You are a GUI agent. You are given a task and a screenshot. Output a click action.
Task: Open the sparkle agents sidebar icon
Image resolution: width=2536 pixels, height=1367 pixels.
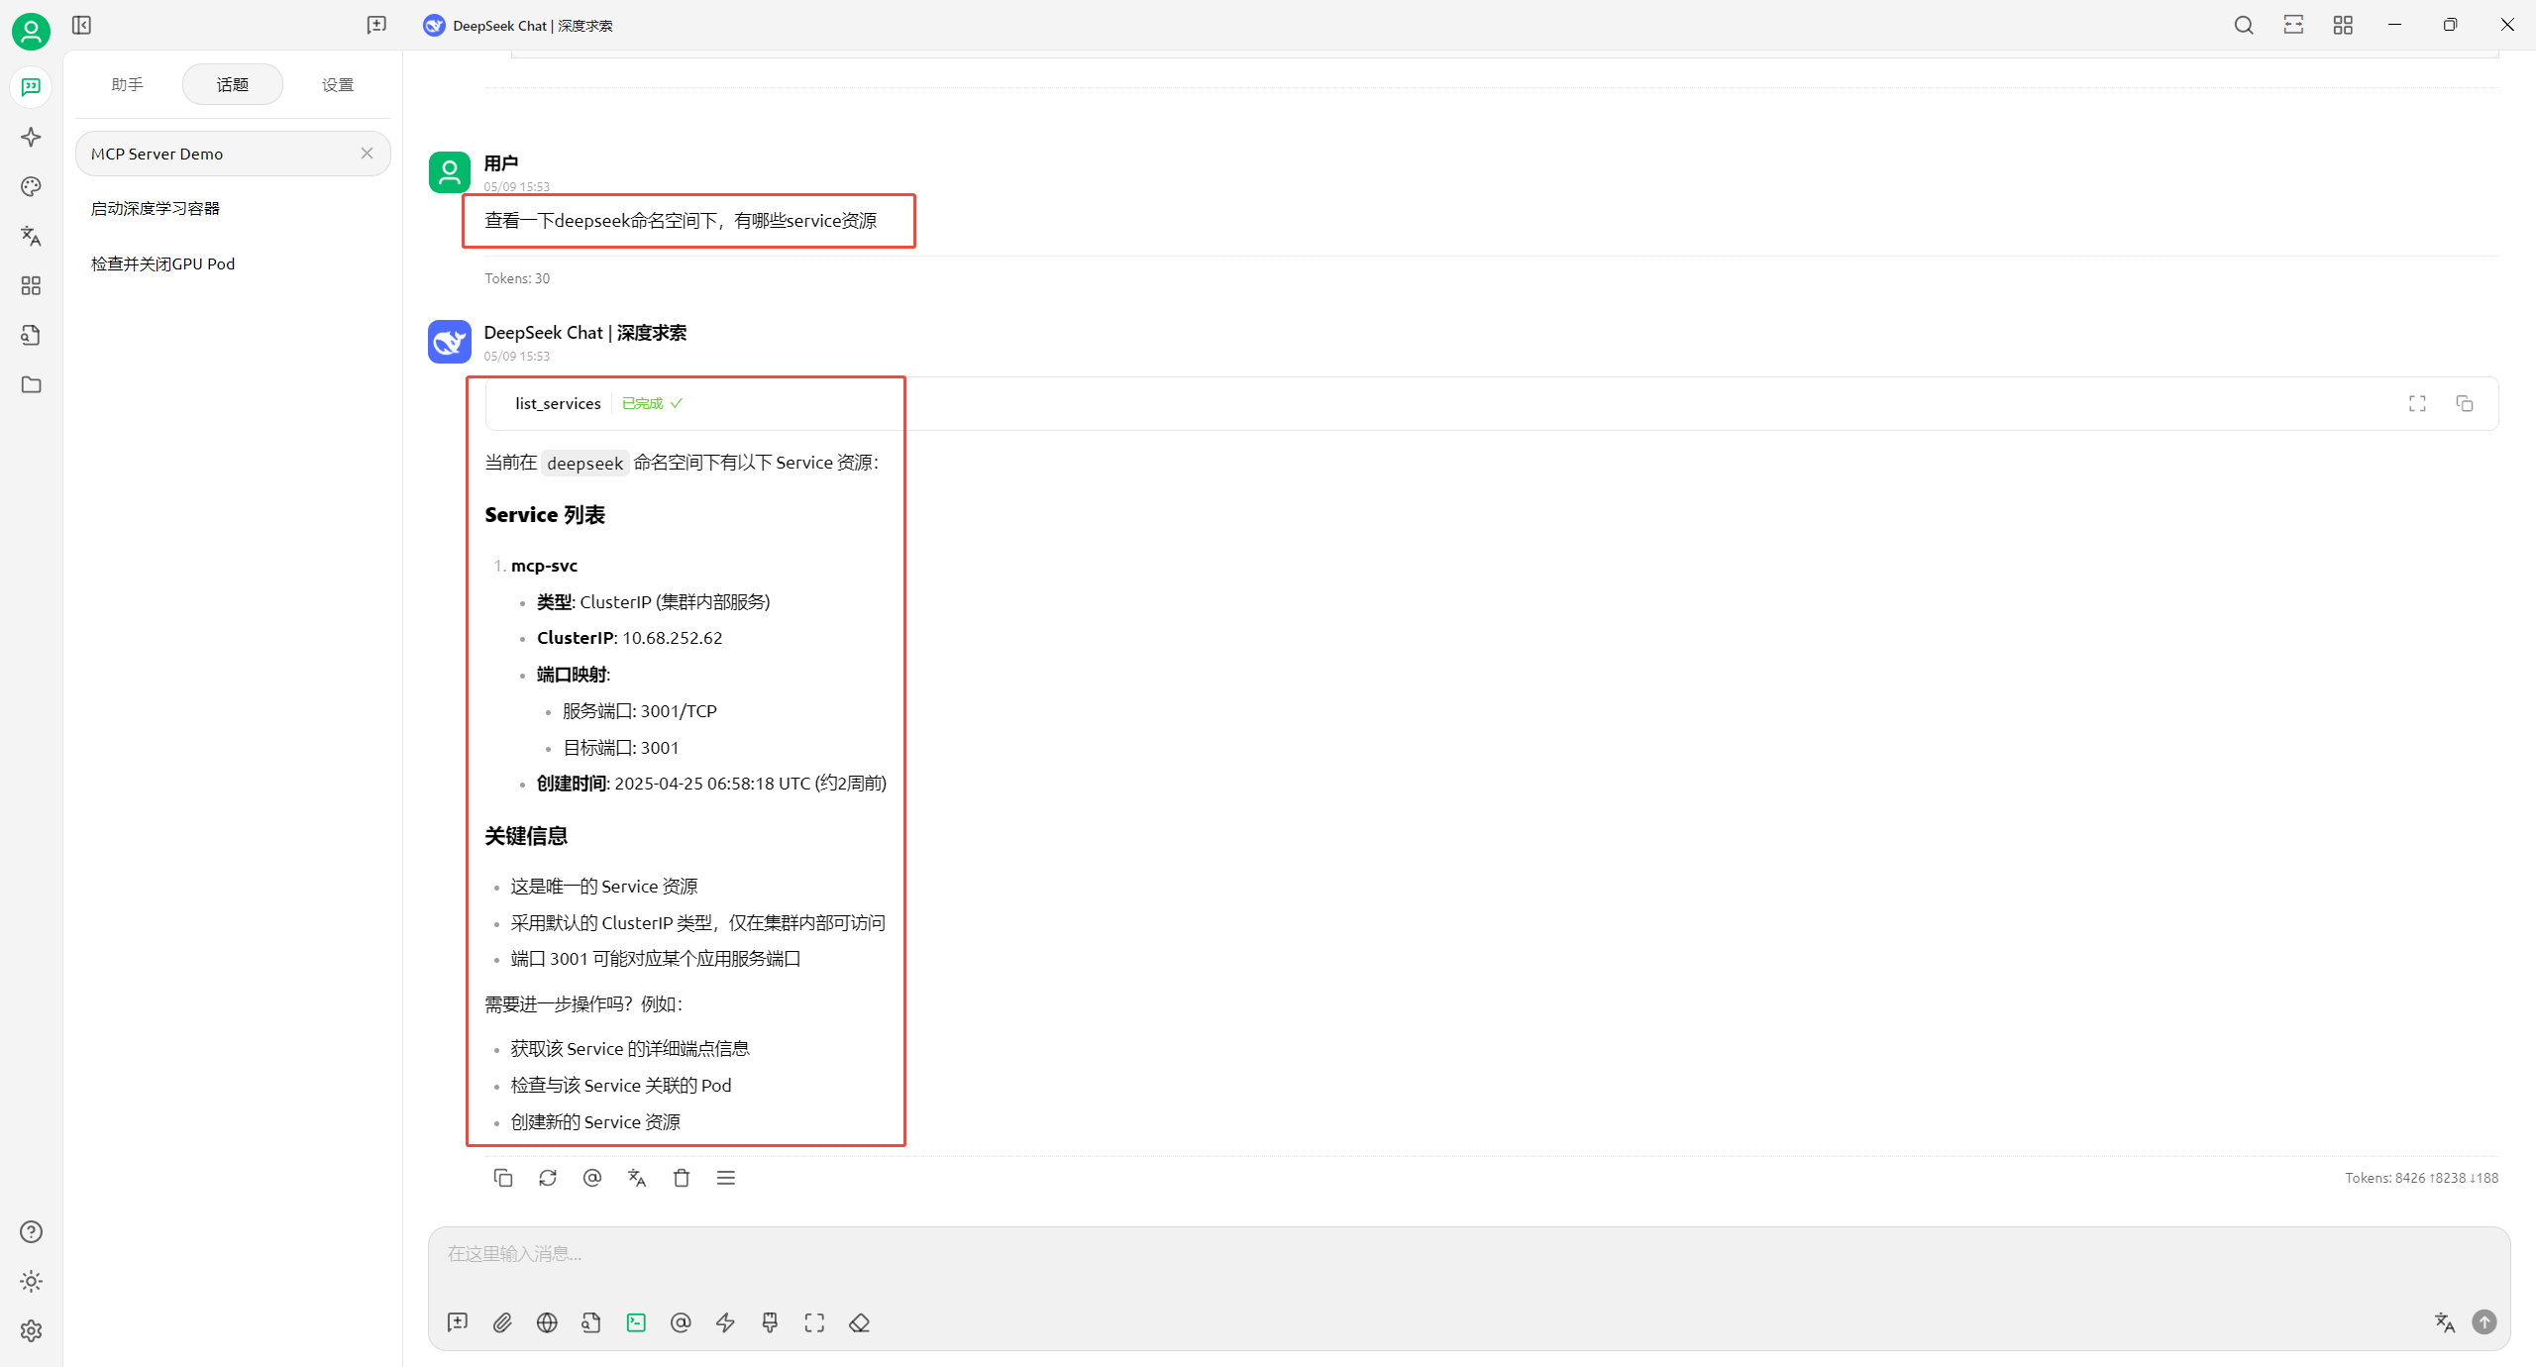point(31,137)
